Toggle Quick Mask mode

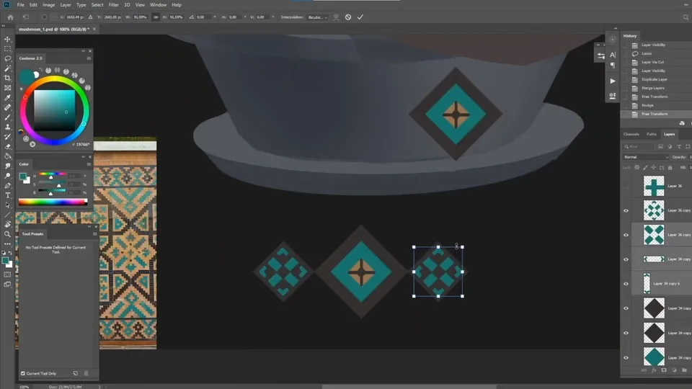(7, 274)
